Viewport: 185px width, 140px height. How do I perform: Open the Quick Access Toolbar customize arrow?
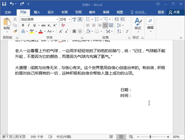pos(28,4)
